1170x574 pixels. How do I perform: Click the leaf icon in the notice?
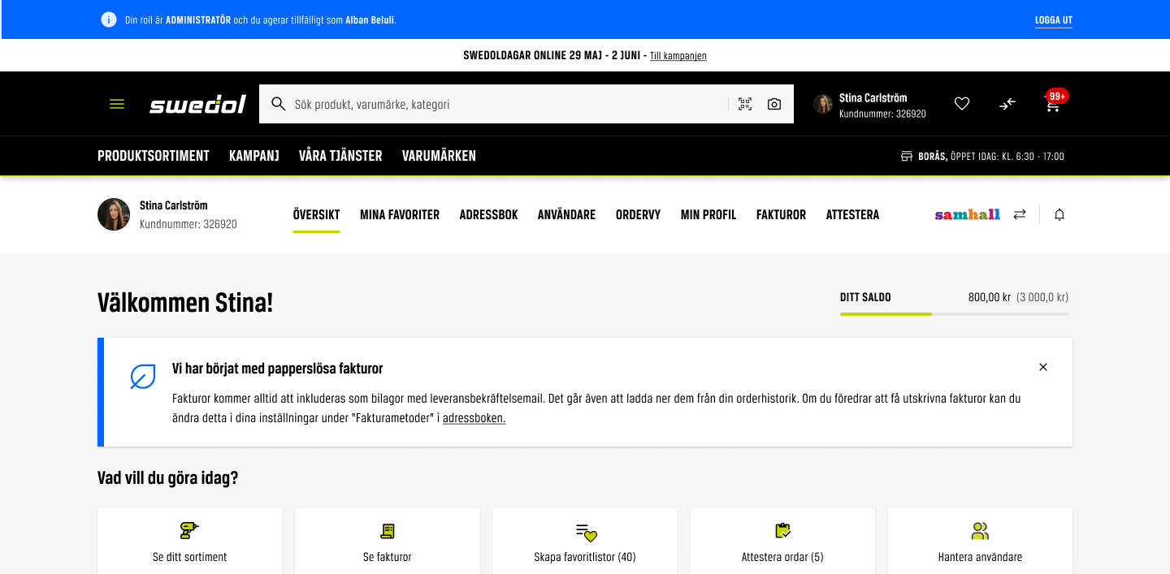[143, 377]
